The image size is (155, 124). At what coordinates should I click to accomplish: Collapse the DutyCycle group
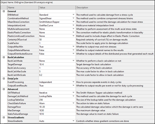coord(4,79)
